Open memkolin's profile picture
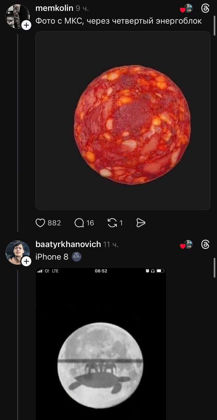This screenshot has height=420, width=217. click(x=16, y=16)
